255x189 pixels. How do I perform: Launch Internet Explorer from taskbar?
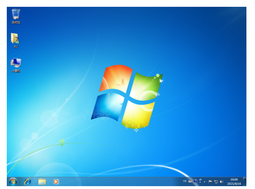[28, 181]
